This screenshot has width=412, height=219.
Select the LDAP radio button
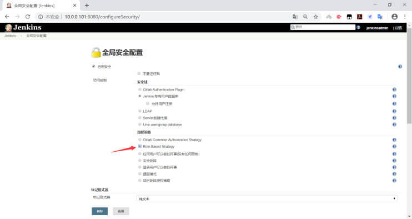pos(140,111)
